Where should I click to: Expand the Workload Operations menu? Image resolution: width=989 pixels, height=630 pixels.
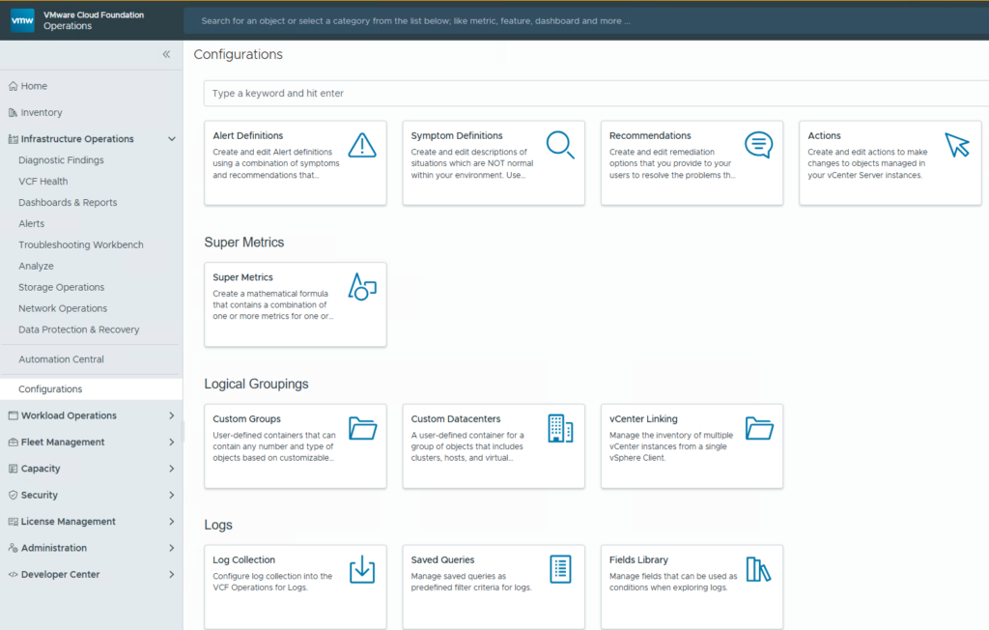tap(172, 415)
